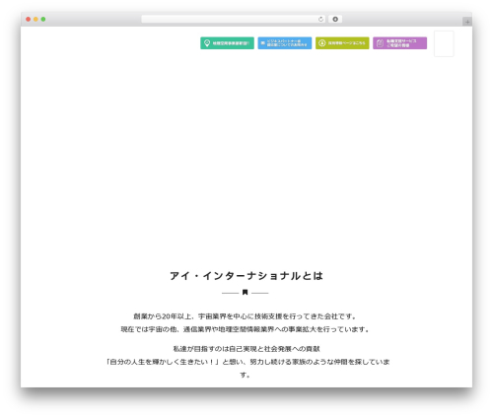Click the line starting 「自分の人生を輝かしく生きたい！」

[248, 362]
